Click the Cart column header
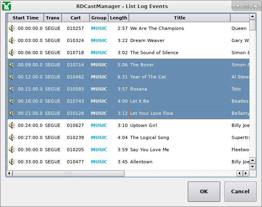The height and width of the screenshot is (207, 262). pos(75,18)
